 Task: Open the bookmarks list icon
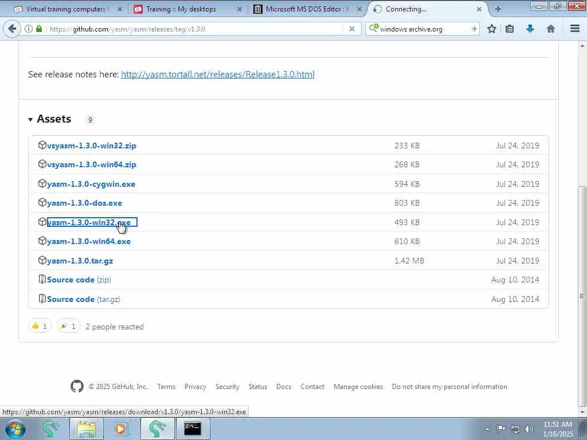(x=510, y=29)
